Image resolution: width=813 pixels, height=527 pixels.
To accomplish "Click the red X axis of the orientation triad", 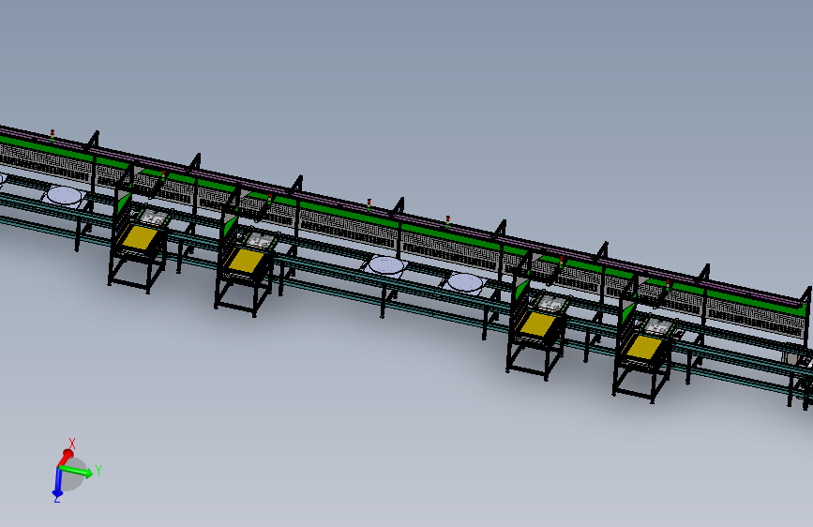I will [x=66, y=457].
